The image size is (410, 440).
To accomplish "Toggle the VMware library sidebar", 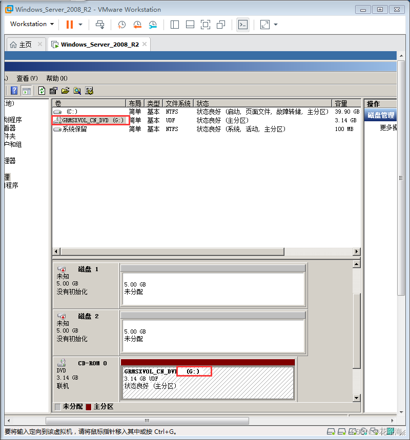I will point(175,25).
